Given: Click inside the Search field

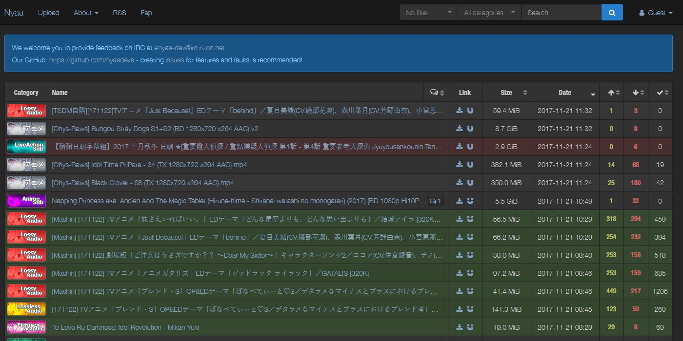Looking at the screenshot, I should (x=561, y=12).
